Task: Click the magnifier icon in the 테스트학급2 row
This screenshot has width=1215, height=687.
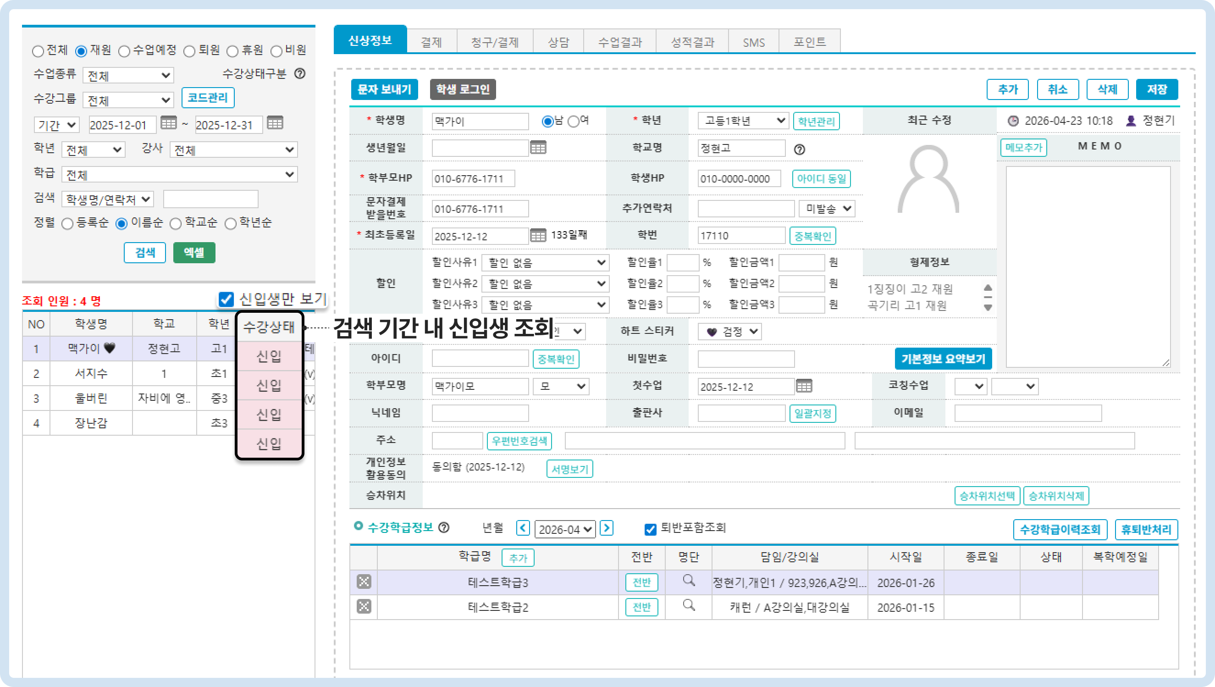Action: (689, 605)
